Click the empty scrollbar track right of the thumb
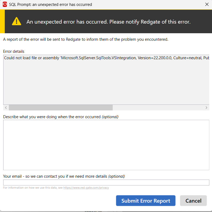Image resolution: width=212 pixels, height=212 pixels. 158,107
